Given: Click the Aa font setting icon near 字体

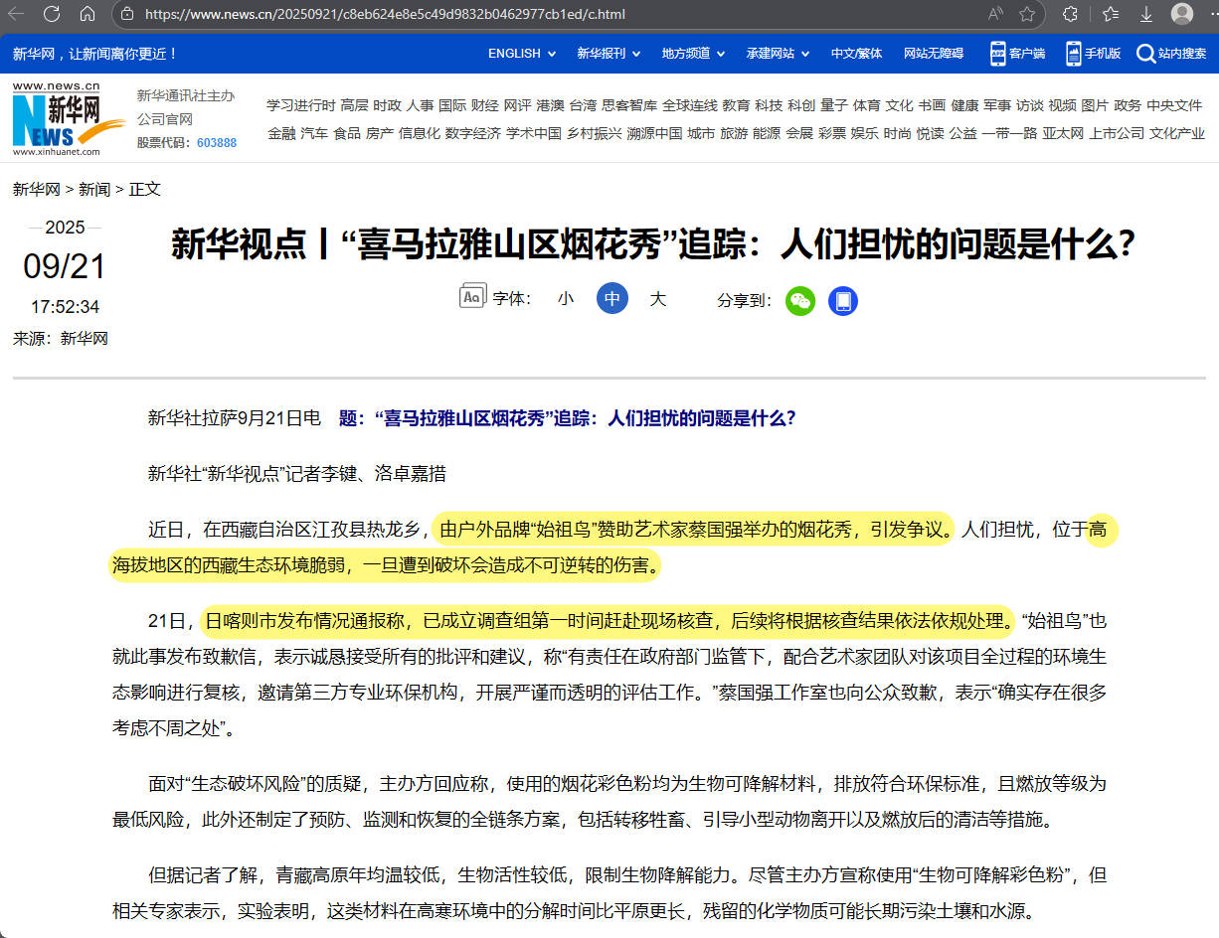Looking at the screenshot, I should (x=471, y=296).
